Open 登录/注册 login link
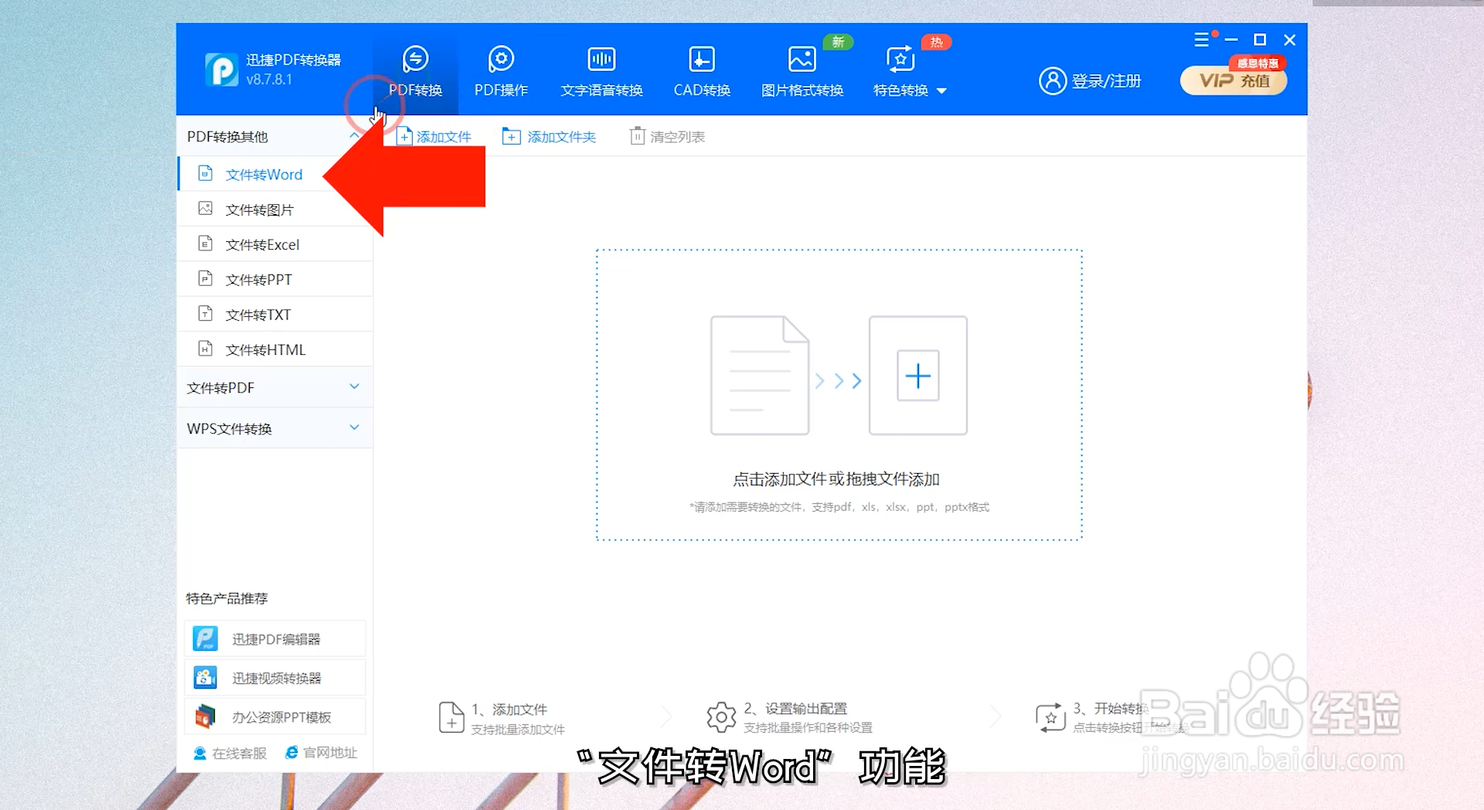Screen dimensions: 1484x810 [x=1106, y=81]
